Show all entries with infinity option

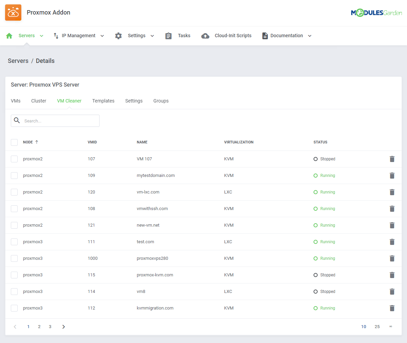point(391,327)
